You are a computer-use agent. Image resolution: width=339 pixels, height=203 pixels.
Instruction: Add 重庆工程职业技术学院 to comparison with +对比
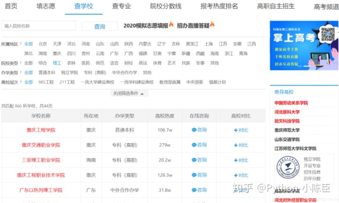click(x=241, y=175)
